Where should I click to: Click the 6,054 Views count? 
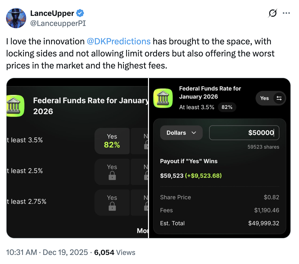(x=115, y=252)
